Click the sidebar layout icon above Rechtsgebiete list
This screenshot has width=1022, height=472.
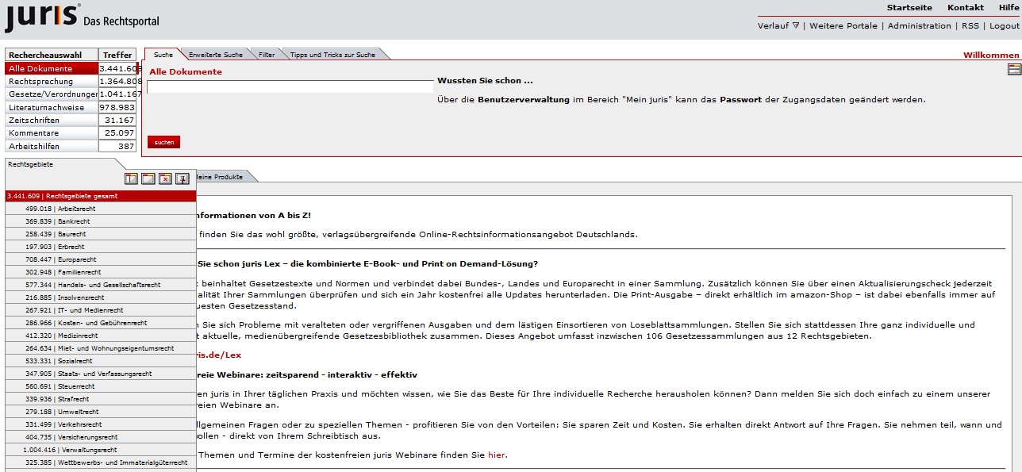pos(132,178)
